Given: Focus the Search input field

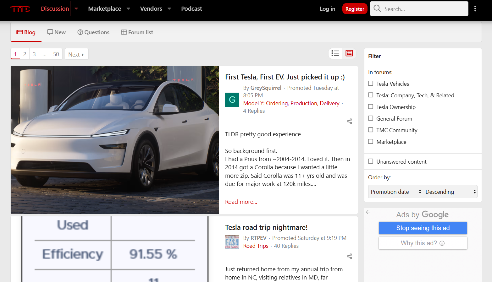Looking at the screenshot, I should [x=424, y=9].
